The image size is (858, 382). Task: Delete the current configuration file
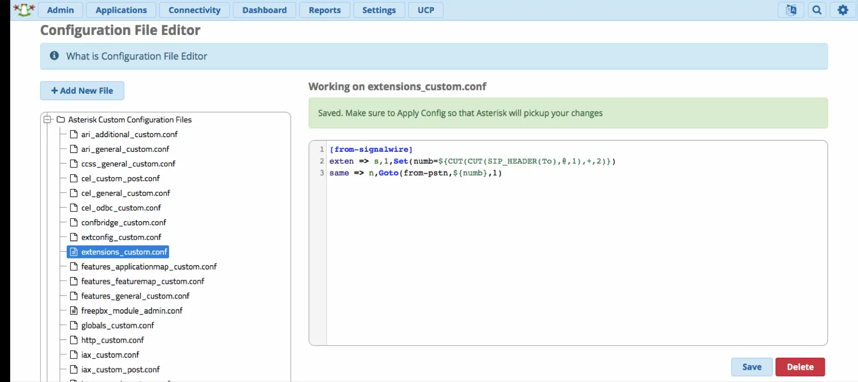coord(800,367)
